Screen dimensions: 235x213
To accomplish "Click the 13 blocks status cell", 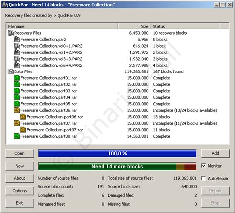I will (161, 117).
